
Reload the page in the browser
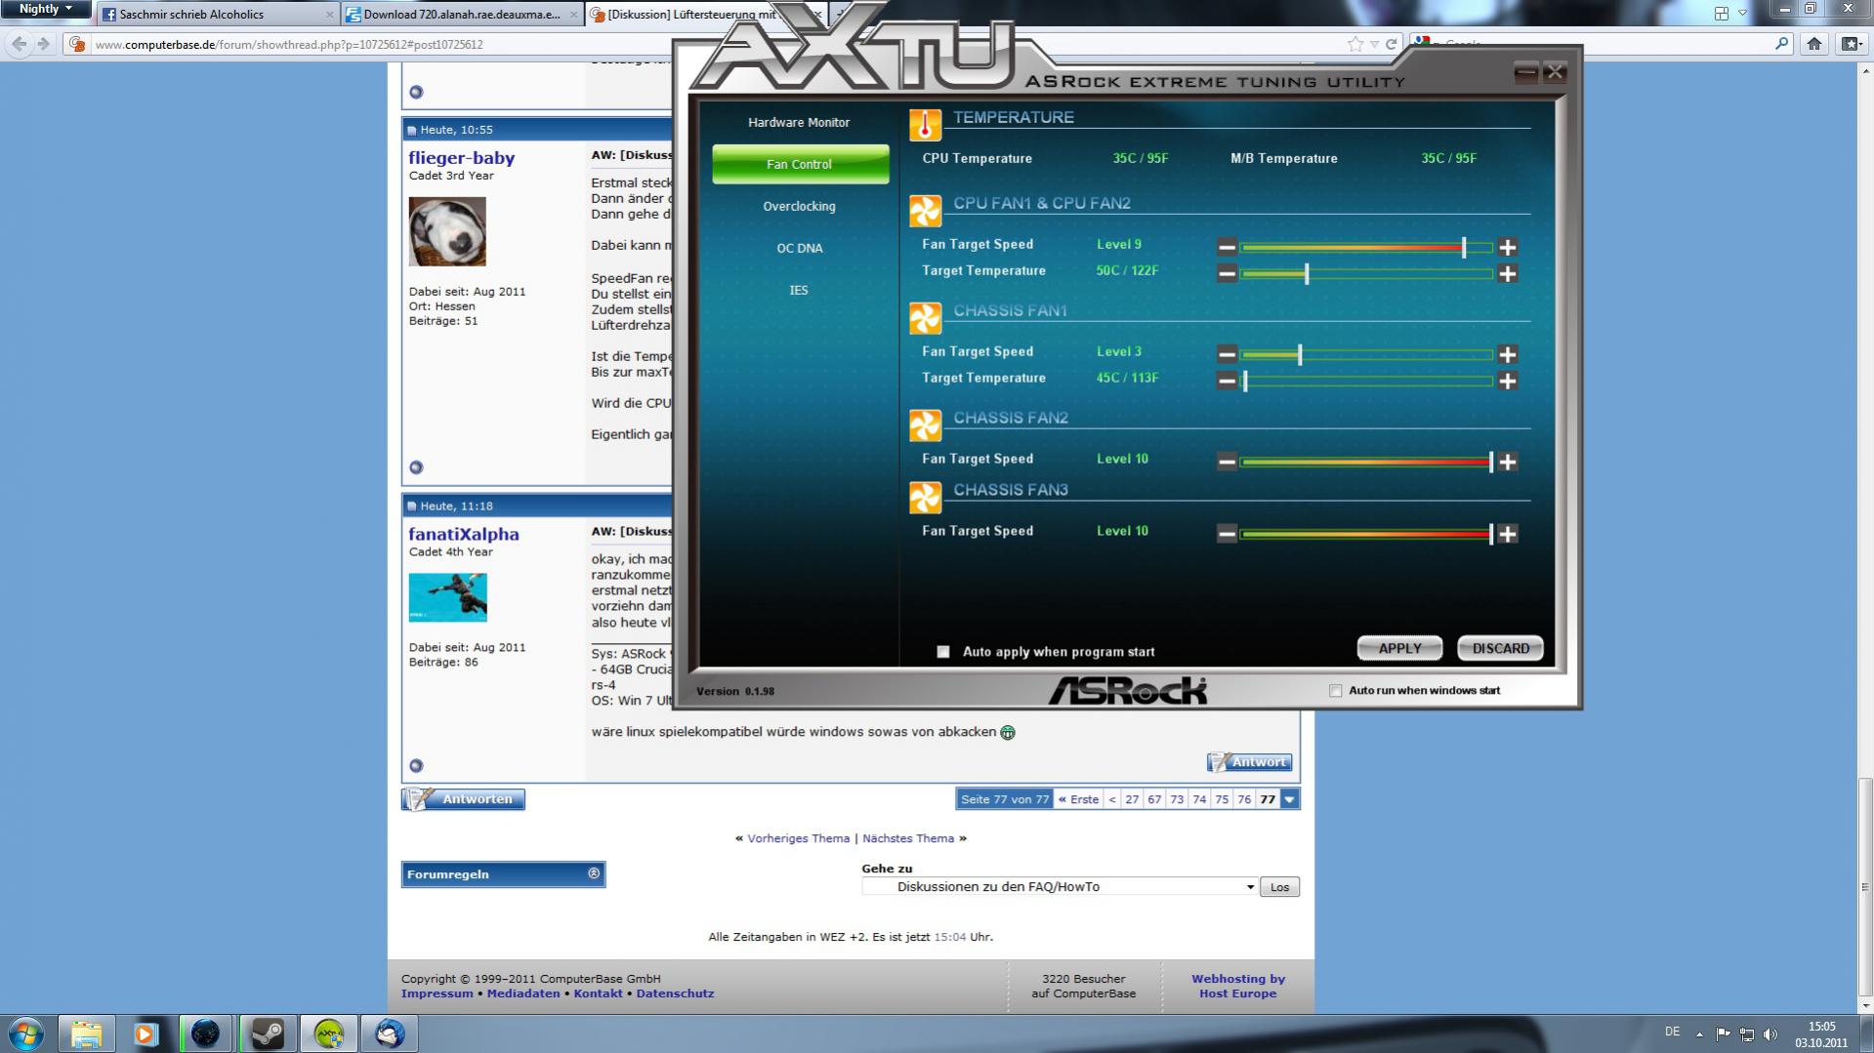click(1391, 44)
